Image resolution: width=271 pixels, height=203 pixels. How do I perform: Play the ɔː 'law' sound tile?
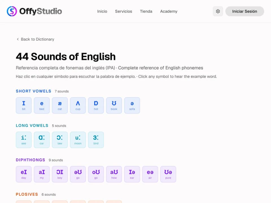tap(60, 140)
